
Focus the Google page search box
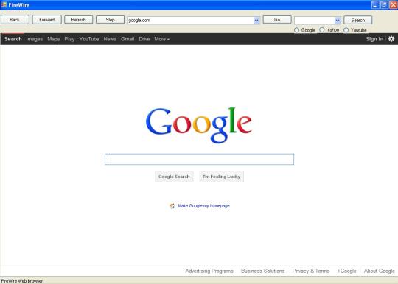pyautogui.click(x=199, y=159)
